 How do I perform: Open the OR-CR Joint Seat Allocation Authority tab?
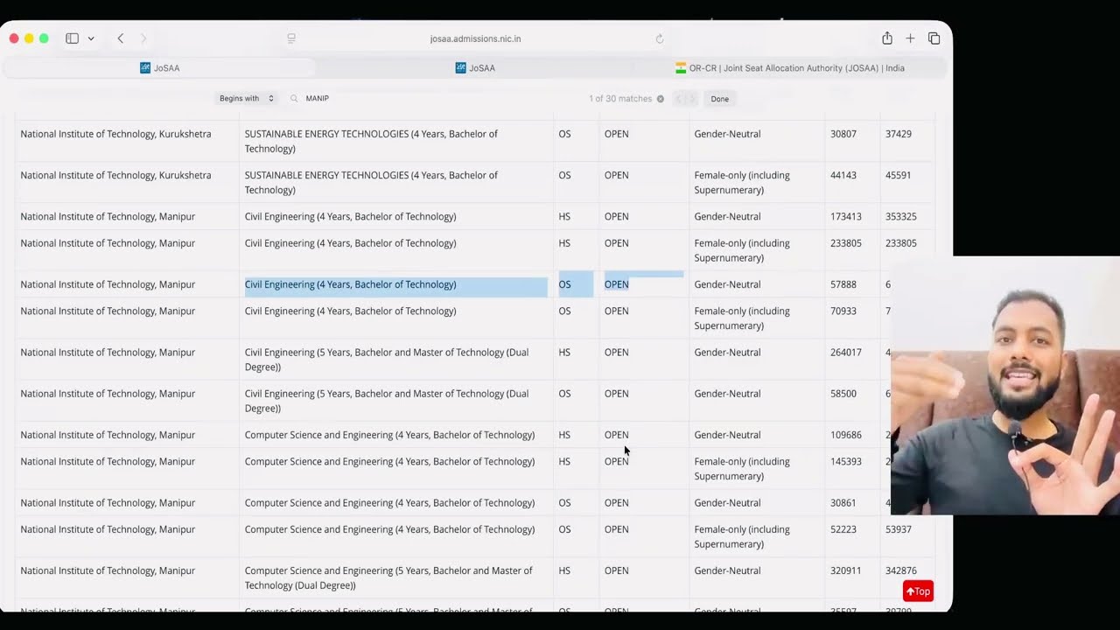[x=790, y=67]
